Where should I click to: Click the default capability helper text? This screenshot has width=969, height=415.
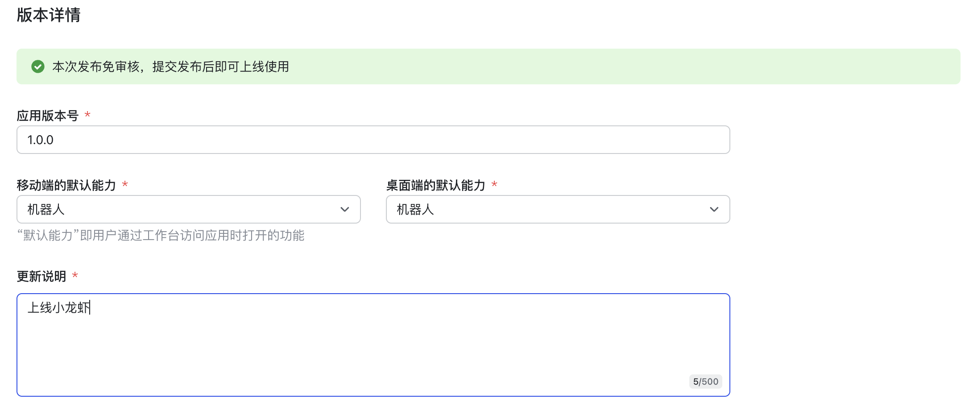(161, 236)
